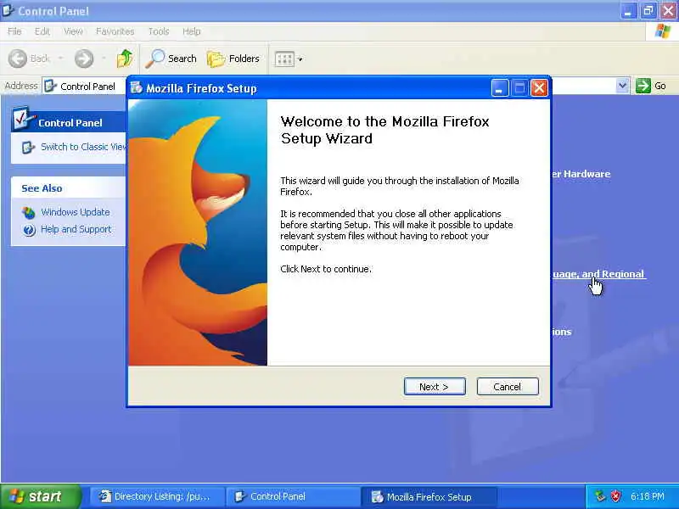Expand the Views button dropdown arrow
679x509 pixels.
(300, 59)
